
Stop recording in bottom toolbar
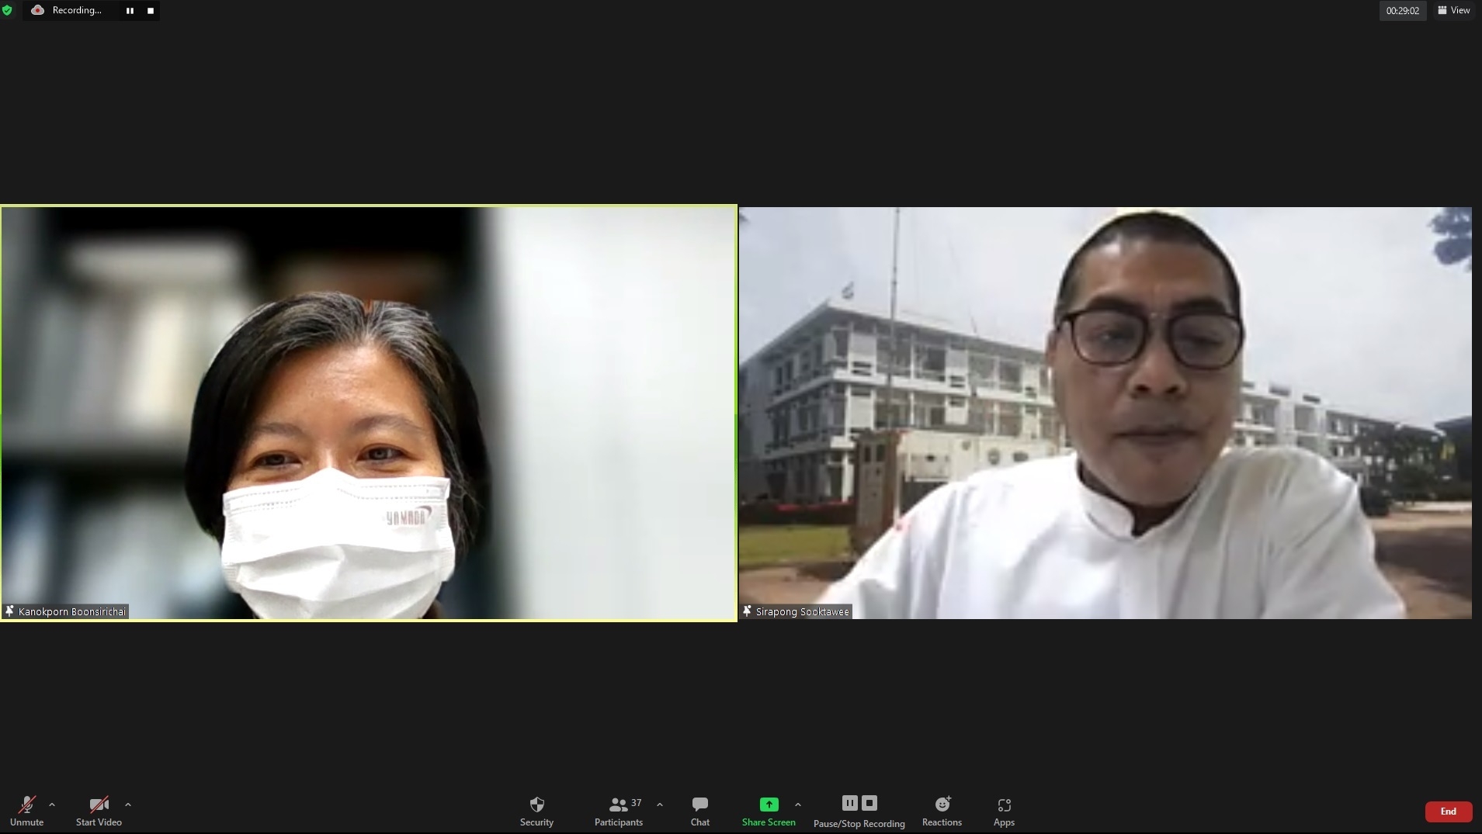click(869, 803)
